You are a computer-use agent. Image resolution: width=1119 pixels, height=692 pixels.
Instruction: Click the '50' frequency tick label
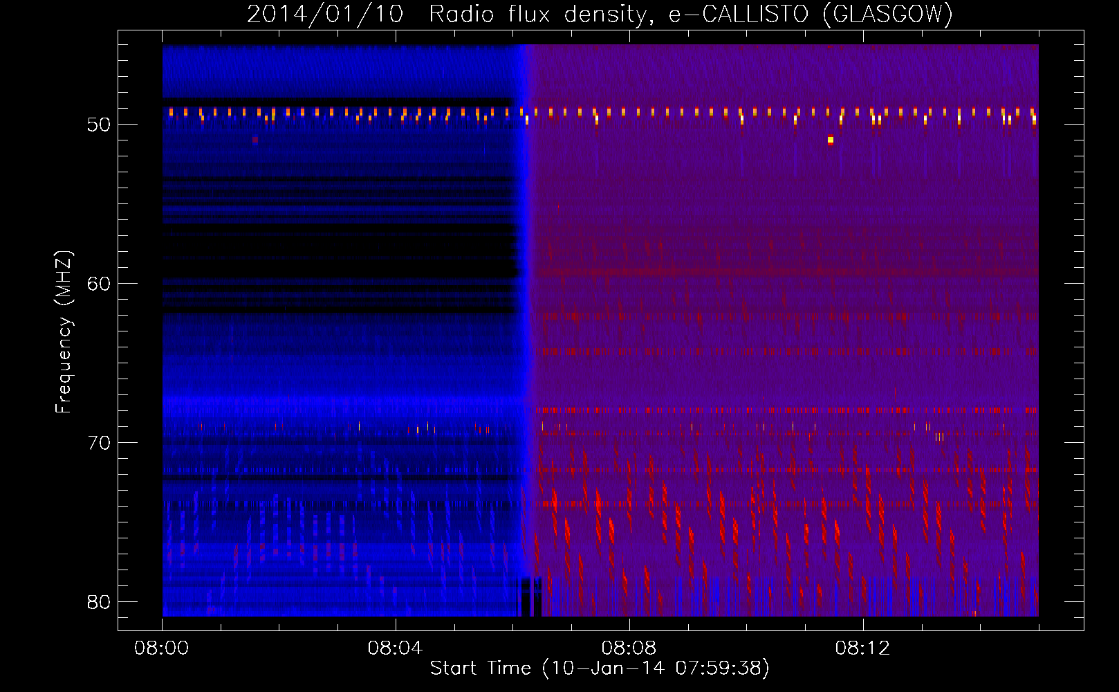click(x=99, y=125)
